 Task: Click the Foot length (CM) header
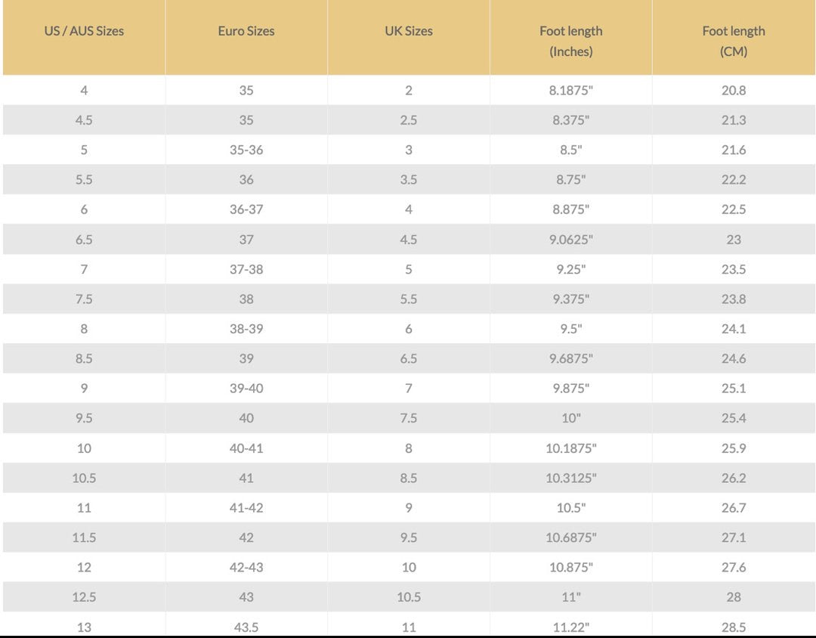coord(734,41)
